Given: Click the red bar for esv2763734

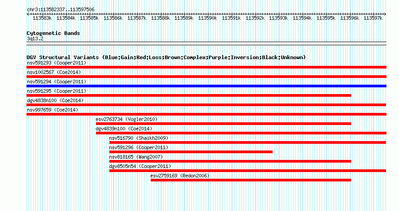Looking at the screenshot, I should pyautogui.click(x=223, y=124).
